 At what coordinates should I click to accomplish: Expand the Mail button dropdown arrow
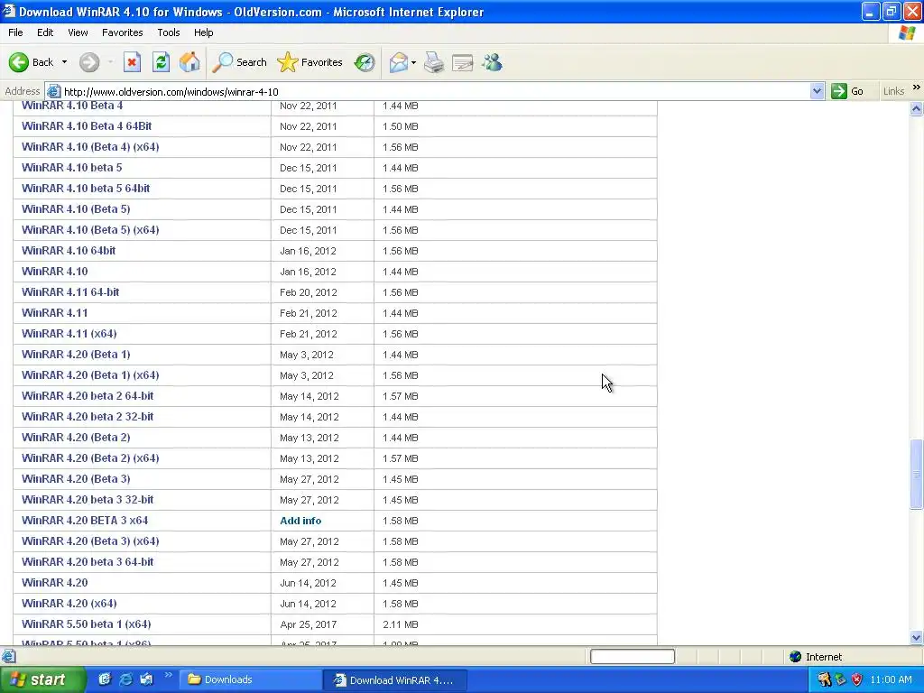(x=413, y=62)
